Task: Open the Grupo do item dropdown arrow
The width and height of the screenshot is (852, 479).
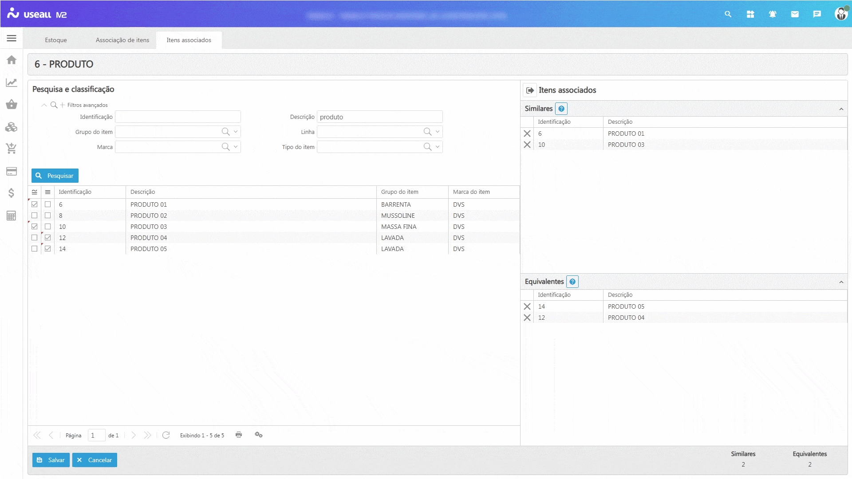Action: (236, 132)
